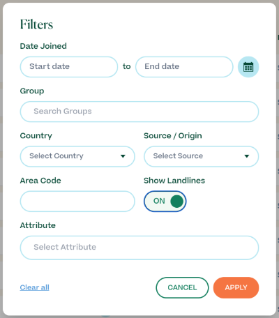Open the Select Attribute field

139,248
